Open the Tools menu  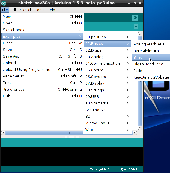click(40, 10)
